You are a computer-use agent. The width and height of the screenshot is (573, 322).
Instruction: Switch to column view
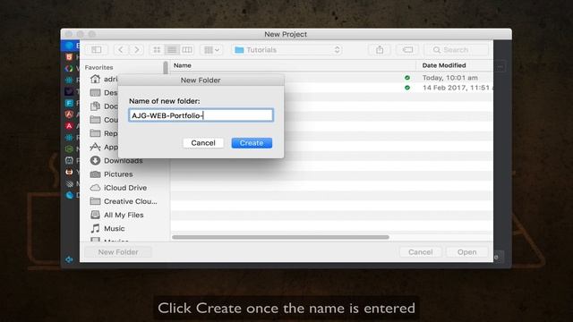(x=187, y=50)
